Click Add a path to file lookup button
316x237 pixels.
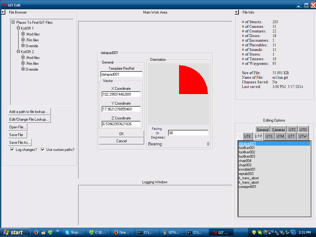[x=29, y=112]
